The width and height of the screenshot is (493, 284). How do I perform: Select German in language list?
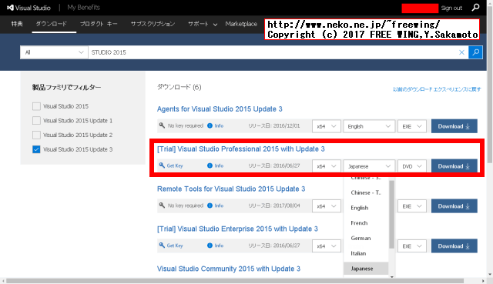tap(367, 238)
